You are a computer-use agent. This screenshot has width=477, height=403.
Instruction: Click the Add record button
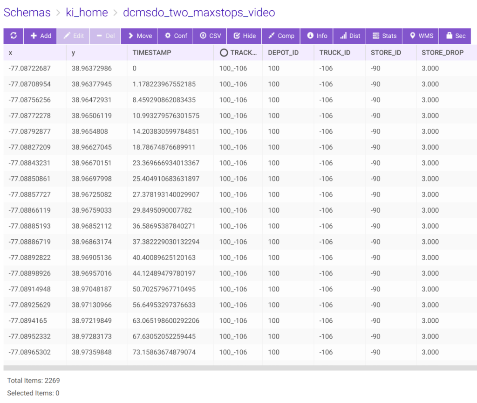(41, 36)
